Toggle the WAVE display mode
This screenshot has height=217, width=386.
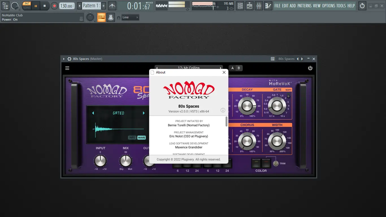pos(142,138)
